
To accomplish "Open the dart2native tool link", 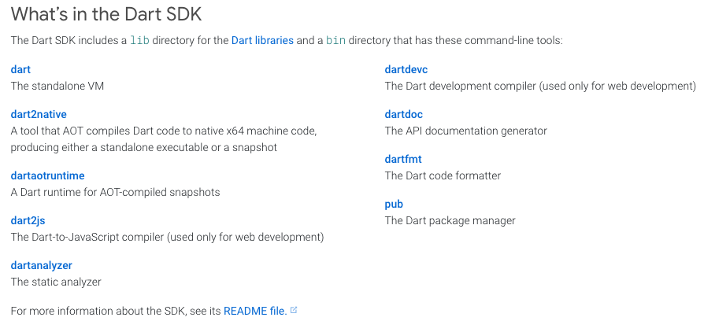I will 39,114.
